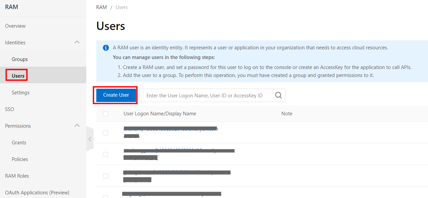This screenshot has height=198, width=428.
Task: Click the Create User button
Action: pyautogui.click(x=116, y=95)
